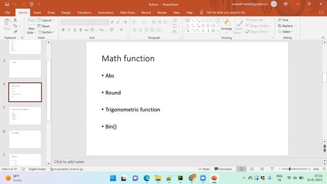
Task: Click the Copy icon in Clipboard group
Action: click(15, 26)
